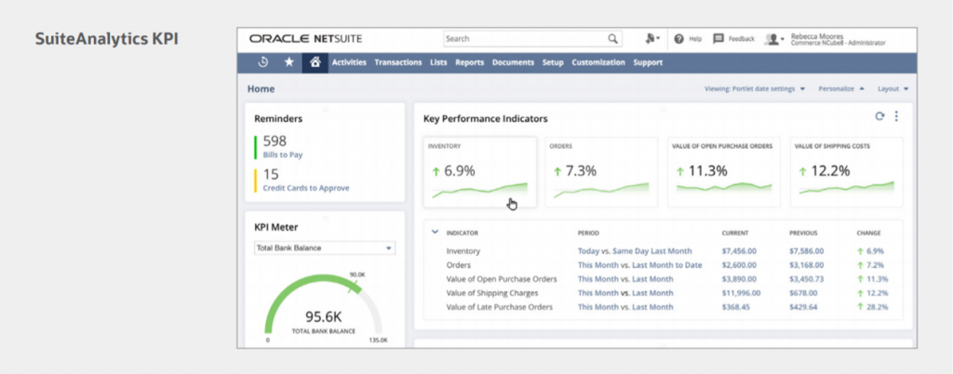The width and height of the screenshot is (953, 374).
Task: Open the Documents menu
Action: coord(513,62)
